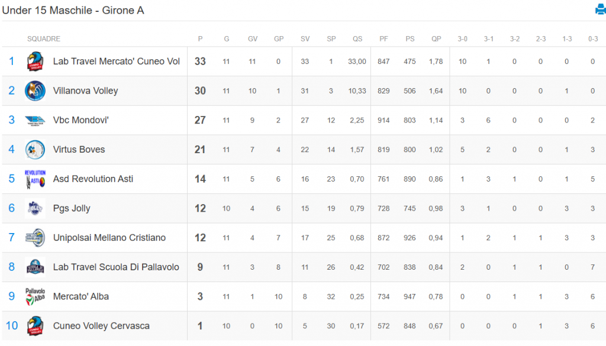Click the QS set ratio column header
Screen dimensions: 606x346
(357, 39)
